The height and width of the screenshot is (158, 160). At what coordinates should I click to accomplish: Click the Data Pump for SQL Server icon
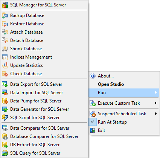[x=5, y=101]
